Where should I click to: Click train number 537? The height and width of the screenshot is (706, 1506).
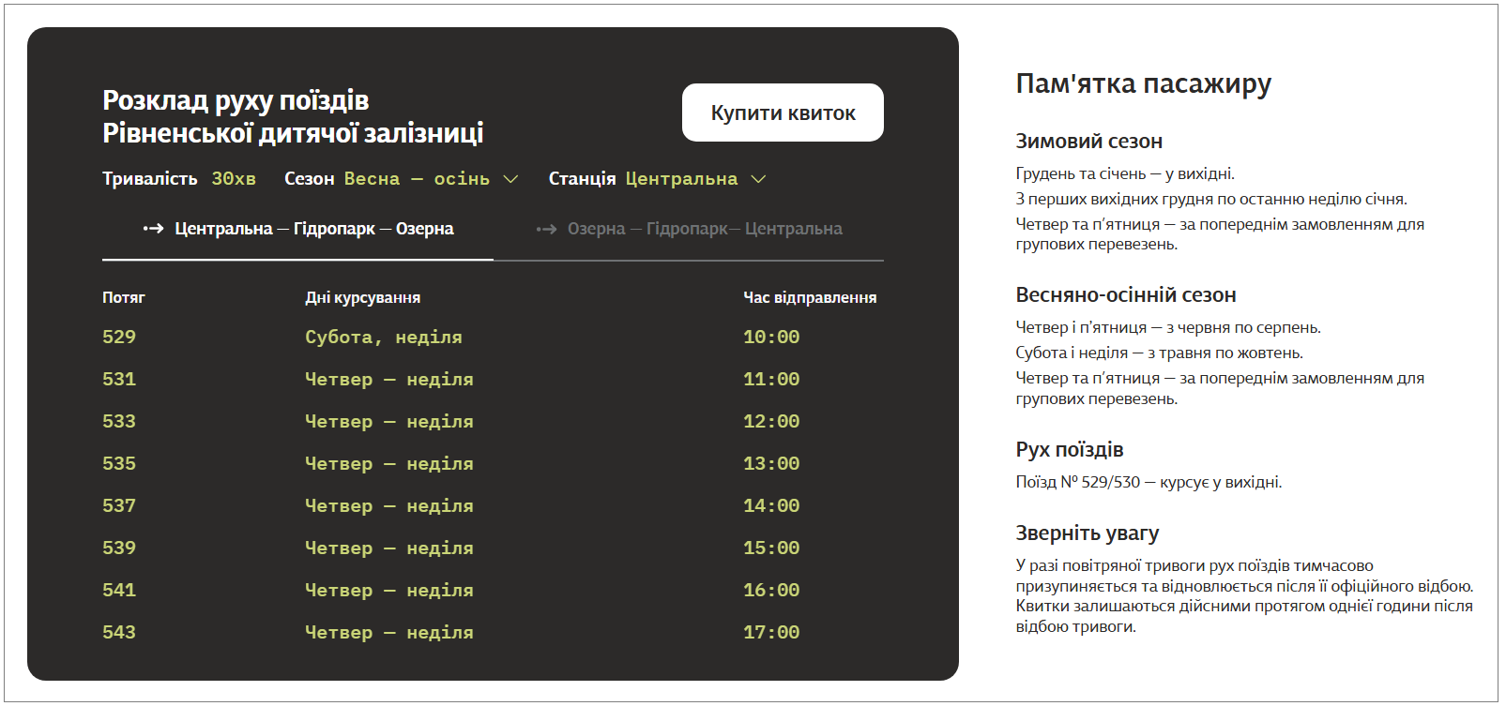(x=119, y=506)
